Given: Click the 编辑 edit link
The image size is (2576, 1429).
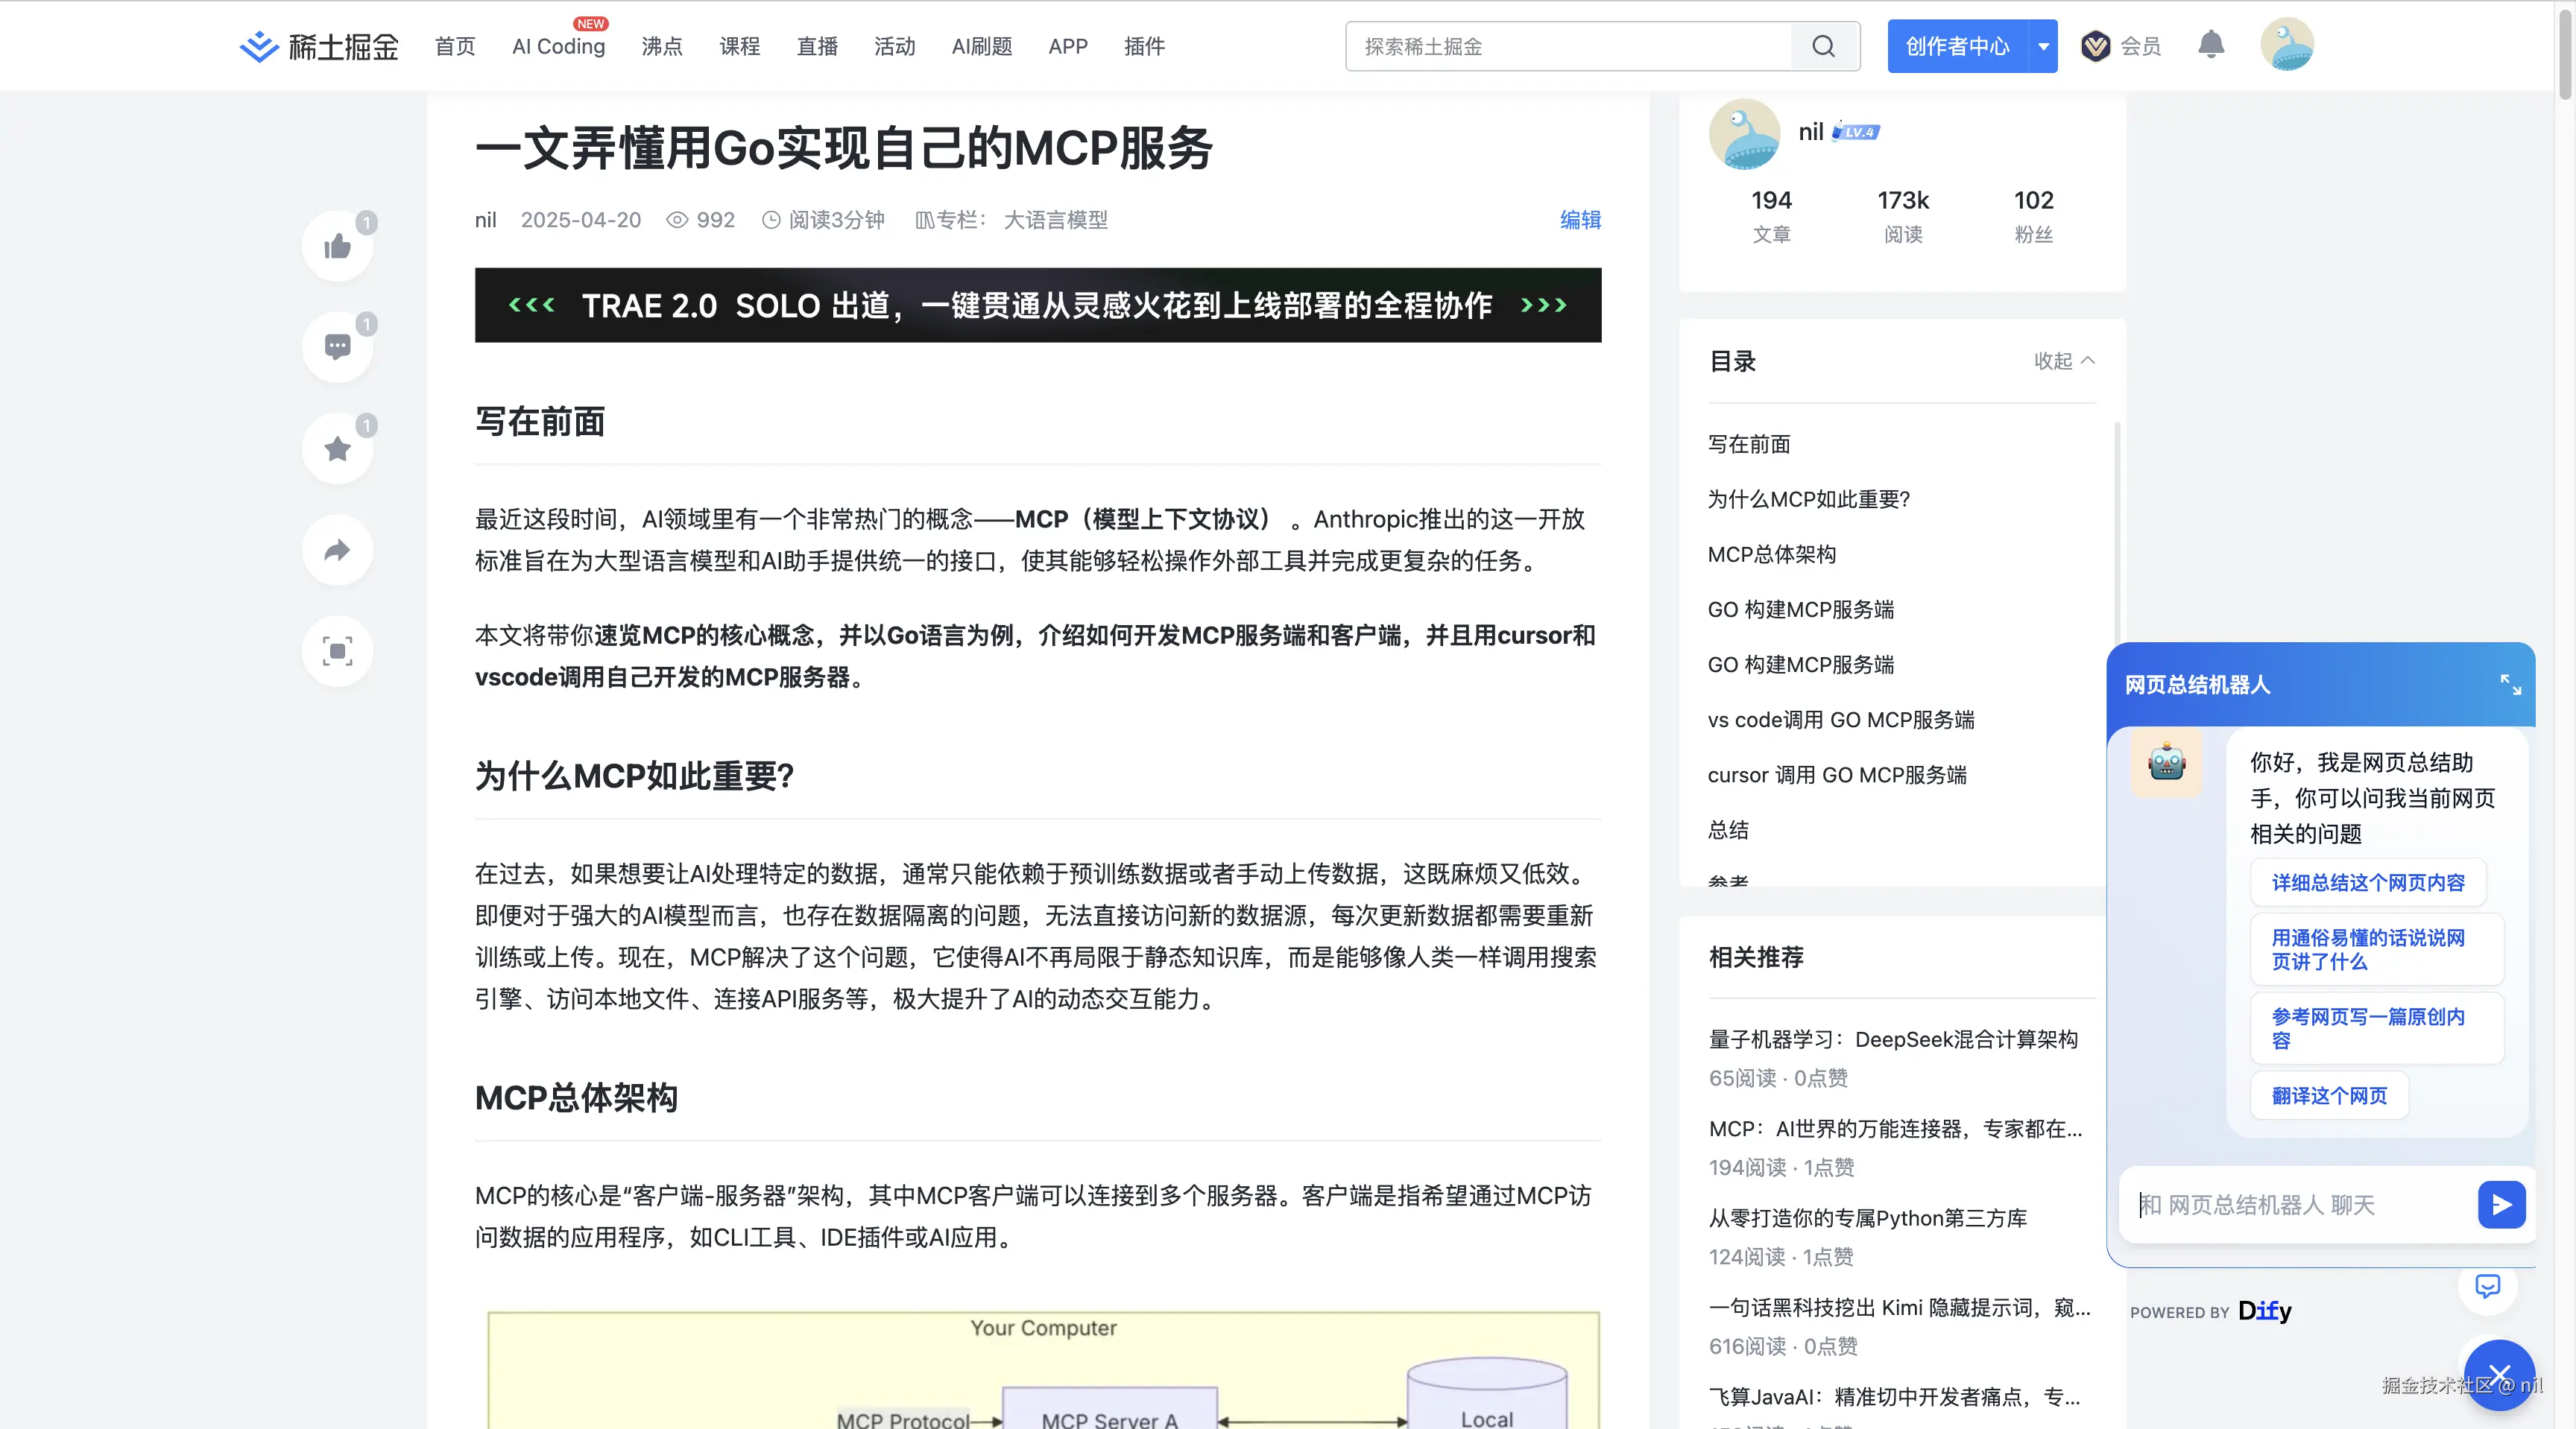Looking at the screenshot, I should click(1580, 220).
